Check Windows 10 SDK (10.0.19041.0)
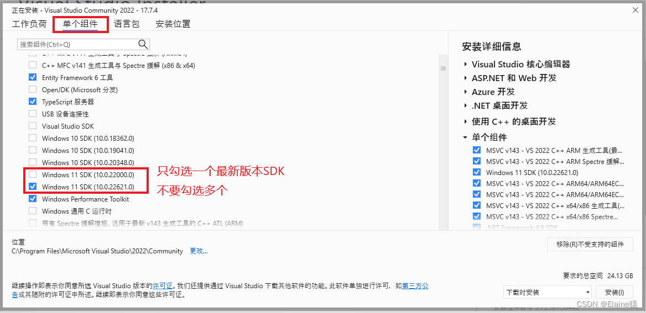Viewport: 646px width, 313px height. pos(33,150)
